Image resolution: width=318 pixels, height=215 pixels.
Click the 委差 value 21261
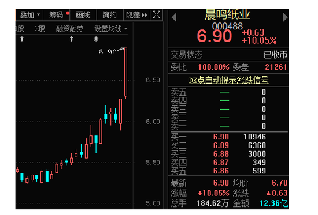276,67
